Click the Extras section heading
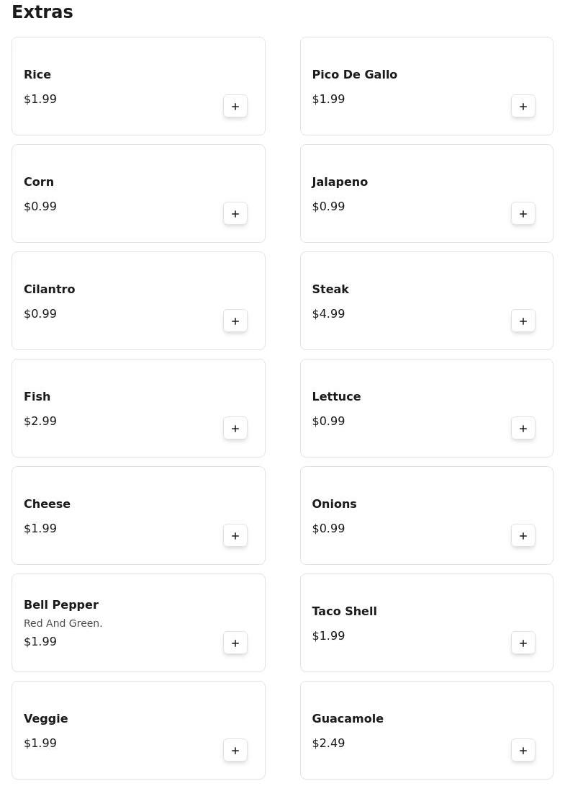 tap(42, 12)
